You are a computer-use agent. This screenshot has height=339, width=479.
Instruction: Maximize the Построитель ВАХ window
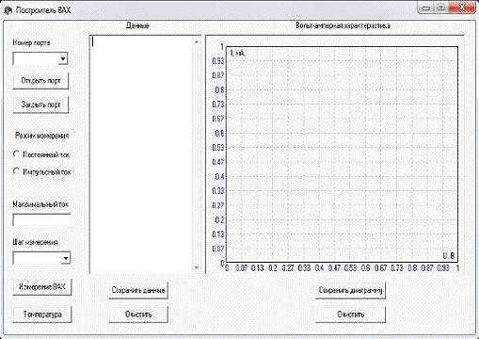pos(441,8)
